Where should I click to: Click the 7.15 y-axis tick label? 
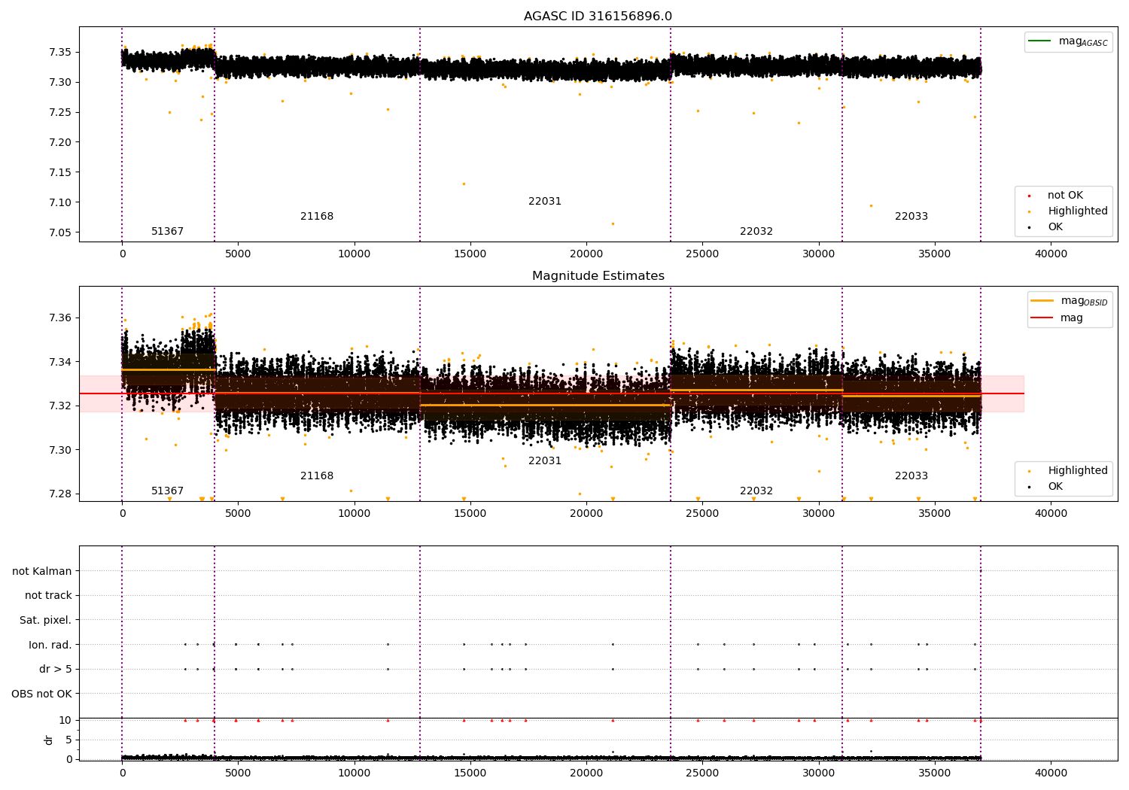tap(59, 172)
